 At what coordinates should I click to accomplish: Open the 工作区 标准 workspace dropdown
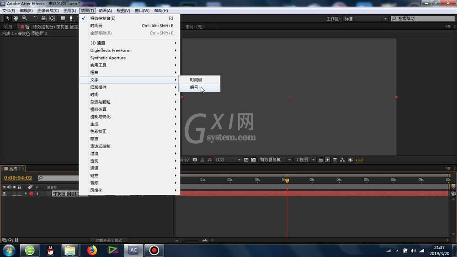(365, 19)
